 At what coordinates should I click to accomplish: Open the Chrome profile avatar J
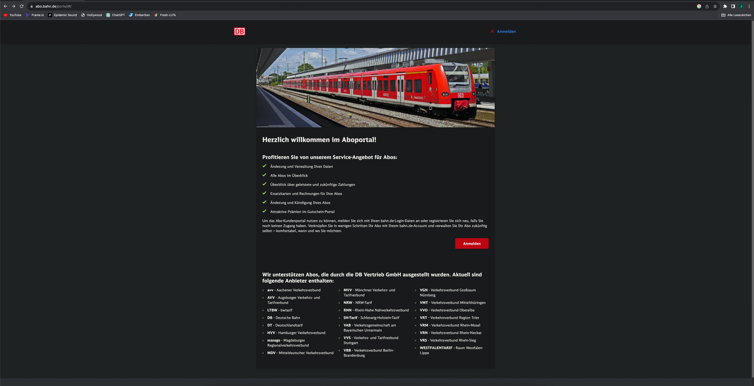click(x=741, y=6)
